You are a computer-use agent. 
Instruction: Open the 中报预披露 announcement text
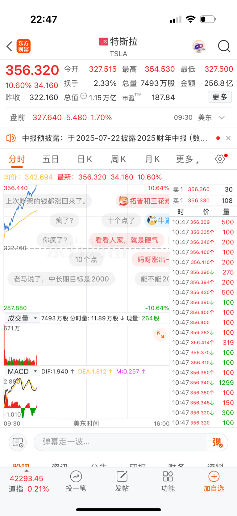pyautogui.click(x=114, y=138)
